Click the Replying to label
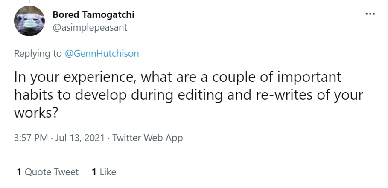This screenshot has height=188, width=388. click(38, 53)
